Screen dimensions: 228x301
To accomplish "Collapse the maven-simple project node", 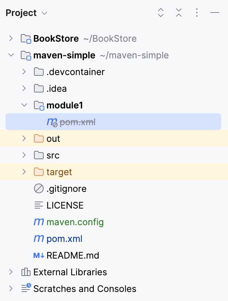I will pos(11,55).
